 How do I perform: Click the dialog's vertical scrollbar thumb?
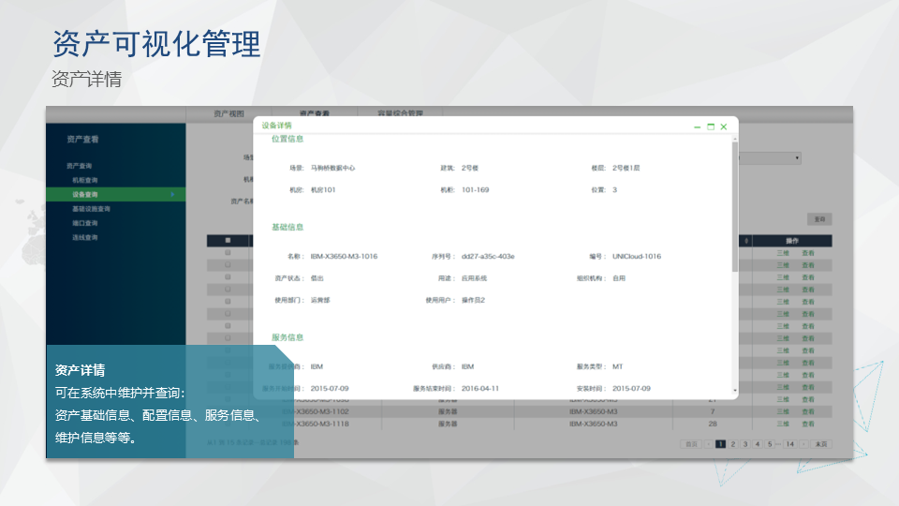pyautogui.click(x=735, y=207)
